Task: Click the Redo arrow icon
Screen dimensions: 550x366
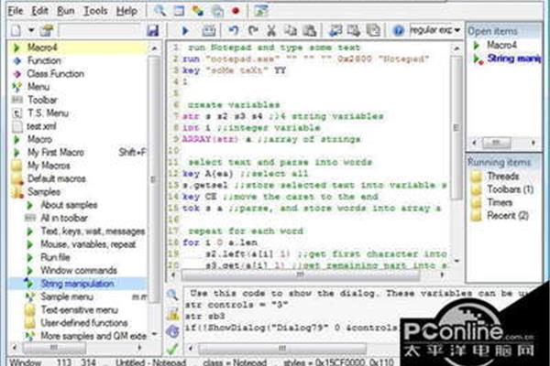Action: (253, 30)
